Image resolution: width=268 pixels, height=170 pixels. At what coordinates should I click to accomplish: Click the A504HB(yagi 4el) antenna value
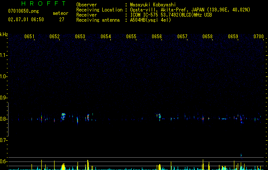pyautogui.click(x=150, y=20)
